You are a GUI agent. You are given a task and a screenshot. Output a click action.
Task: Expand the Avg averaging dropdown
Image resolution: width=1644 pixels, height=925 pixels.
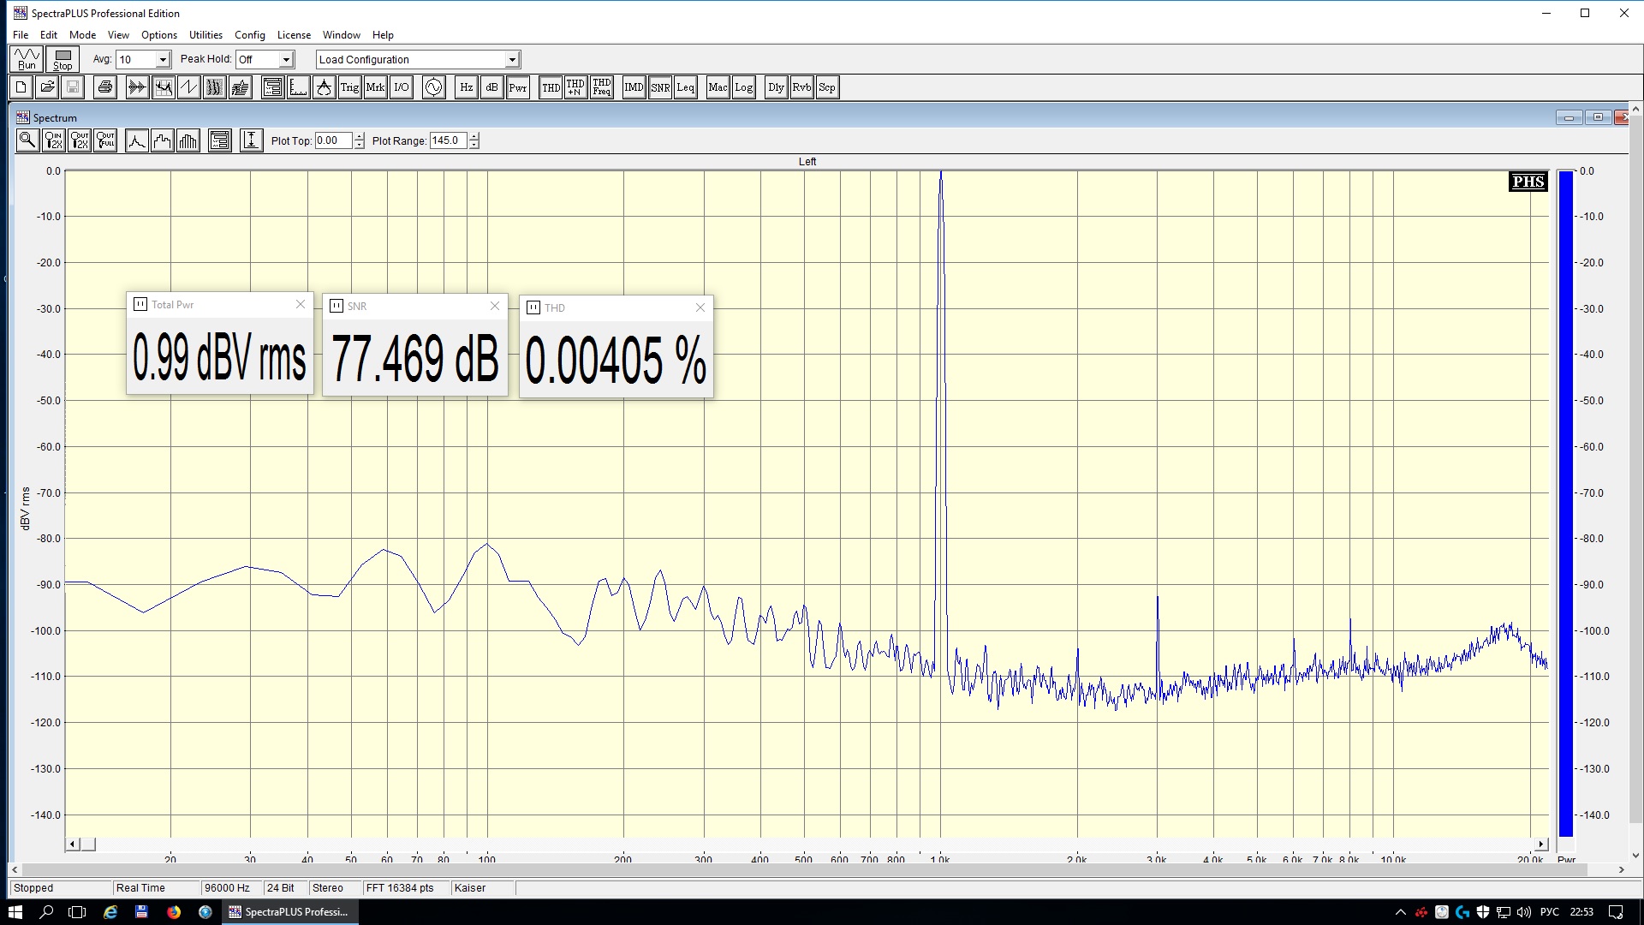point(163,60)
